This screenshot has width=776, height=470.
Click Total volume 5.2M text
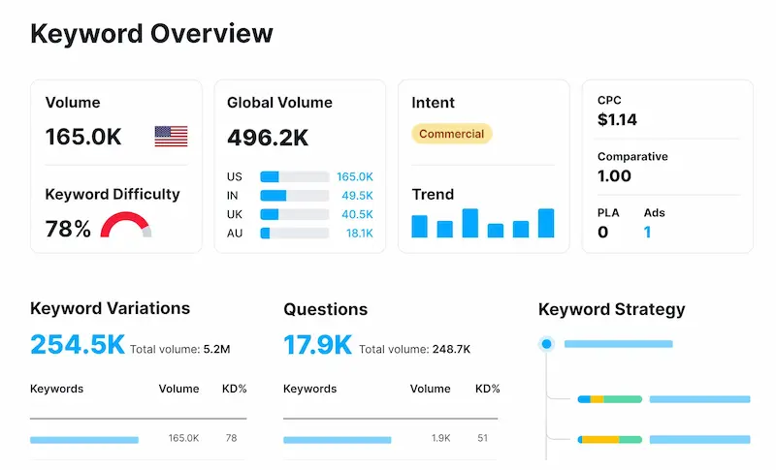point(180,349)
